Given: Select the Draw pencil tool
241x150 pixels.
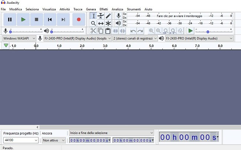Looking at the screenshot, I should (108, 16).
